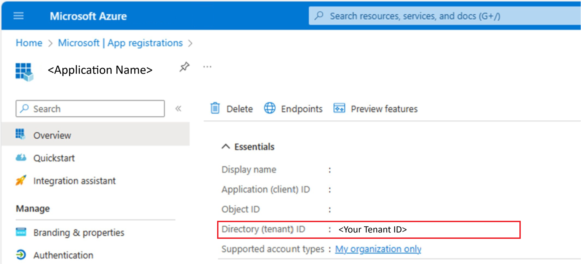The image size is (581, 264).
Task: Collapse the left navigation sidebar
Action: point(178,108)
